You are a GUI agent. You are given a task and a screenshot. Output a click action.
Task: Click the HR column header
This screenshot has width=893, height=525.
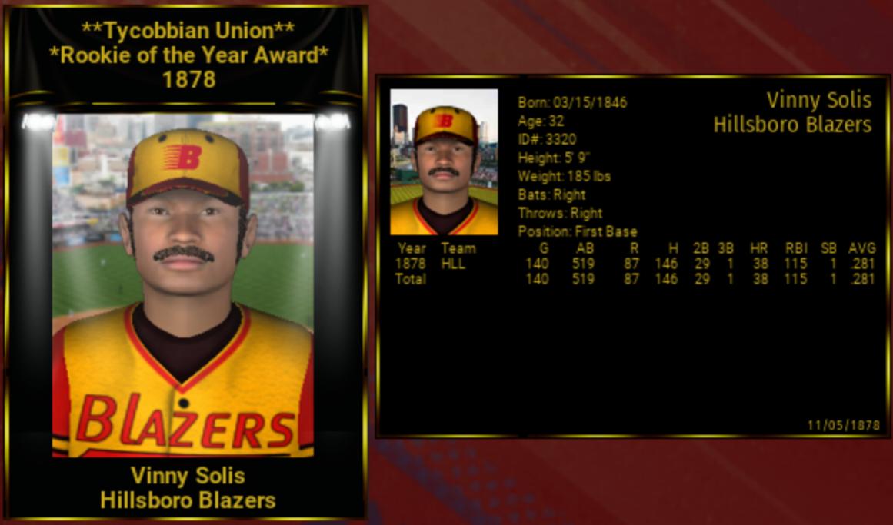click(x=758, y=248)
